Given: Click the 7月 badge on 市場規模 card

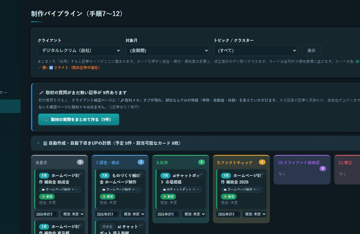Looking at the screenshot, I should (165, 175).
